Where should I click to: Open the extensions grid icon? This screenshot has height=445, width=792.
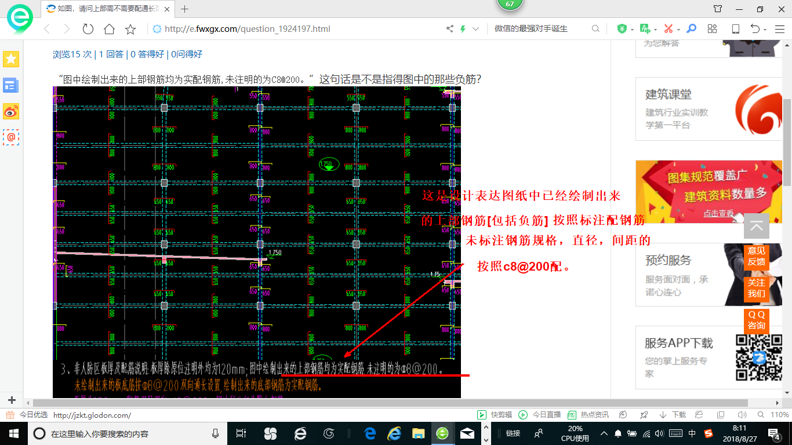pos(713,29)
